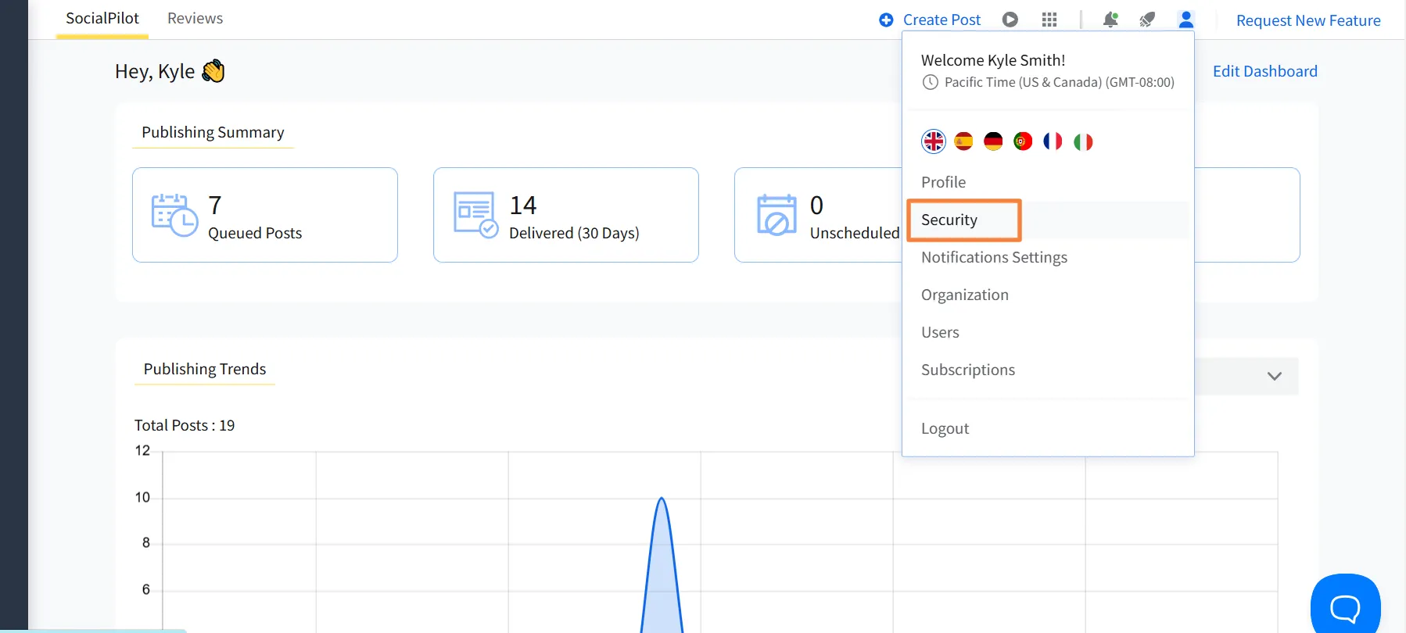Select the English UK flag language

pyautogui.click(x=934, y=141)
